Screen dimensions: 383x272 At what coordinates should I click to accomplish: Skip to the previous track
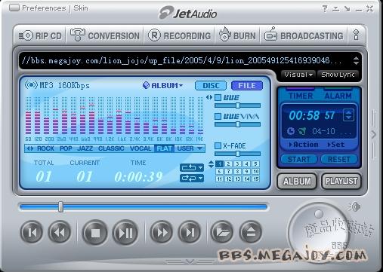pos(32,232)
